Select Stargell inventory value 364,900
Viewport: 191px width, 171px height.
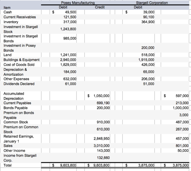(x=148, y=22)
